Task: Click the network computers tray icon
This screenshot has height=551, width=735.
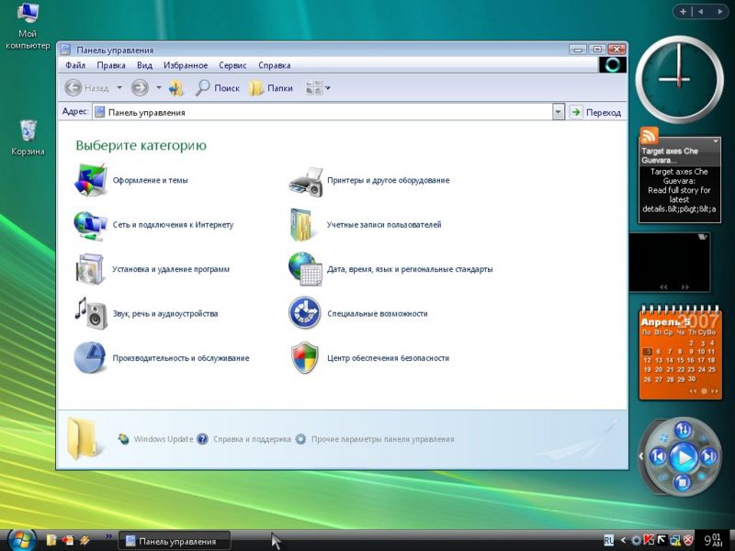Action: coord(675,540)
